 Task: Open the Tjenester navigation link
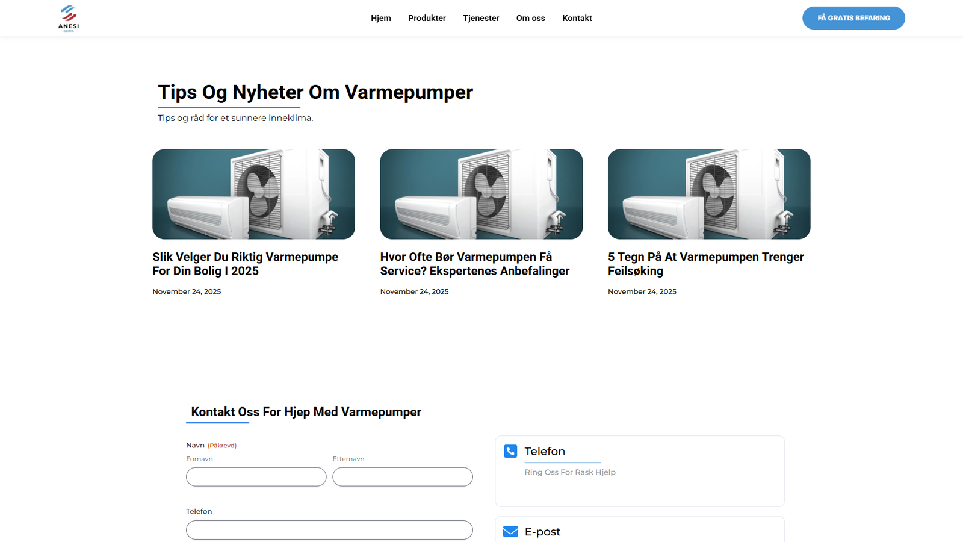pos(481,18)
